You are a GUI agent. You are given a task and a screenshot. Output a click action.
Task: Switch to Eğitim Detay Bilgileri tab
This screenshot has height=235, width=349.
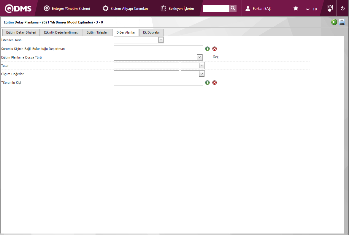pos(21,33)
